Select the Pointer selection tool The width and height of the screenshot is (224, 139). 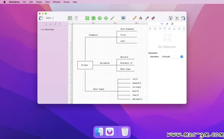click(70, 18)
